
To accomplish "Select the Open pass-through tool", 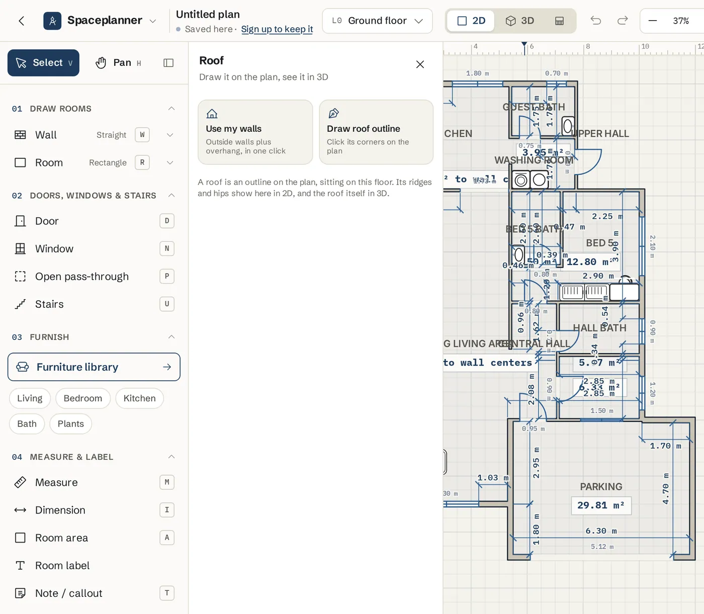I will [x=94, y=276].
